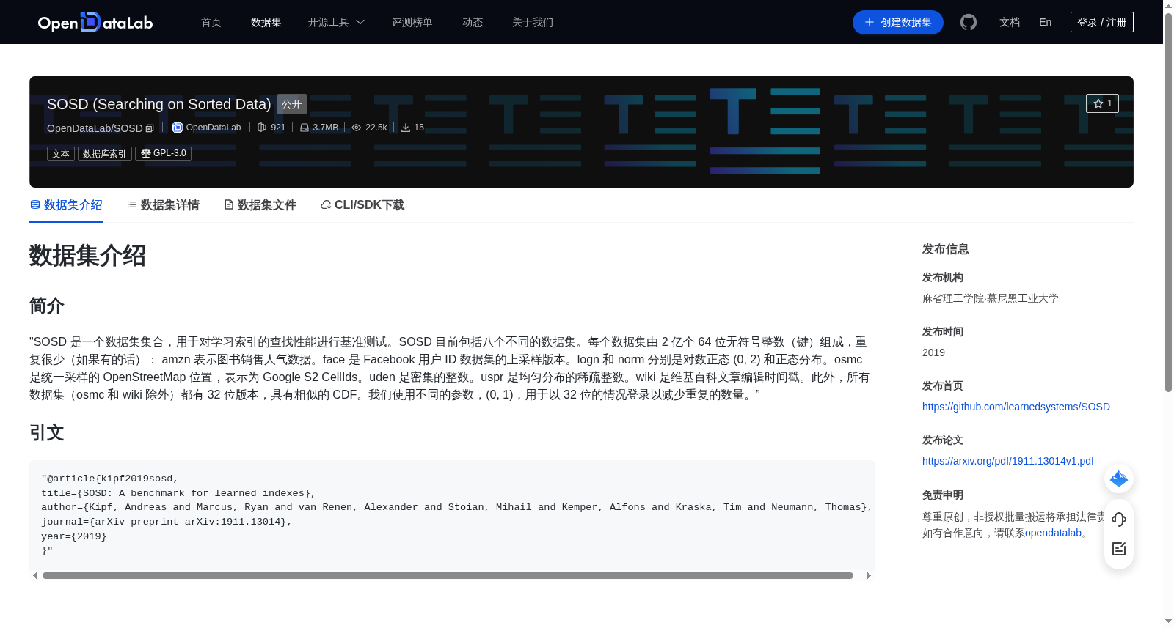Viewport: 1174px width, 628px height.
Task: Click the blue floating assistant icon
Action: 1119,479
